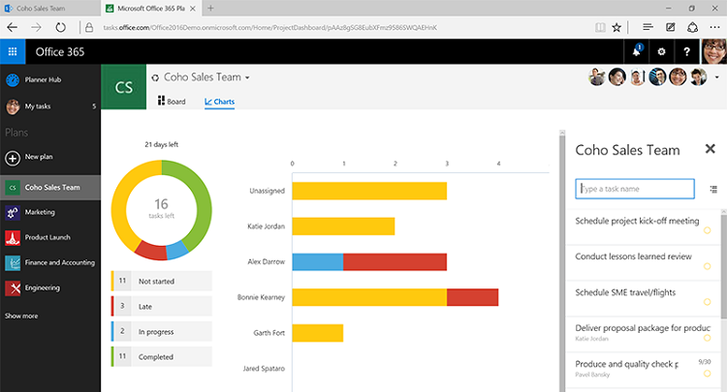Switch to the Coho Sales Team browser tab
Viewport: 727px width, 392px height.
(50, 8)
